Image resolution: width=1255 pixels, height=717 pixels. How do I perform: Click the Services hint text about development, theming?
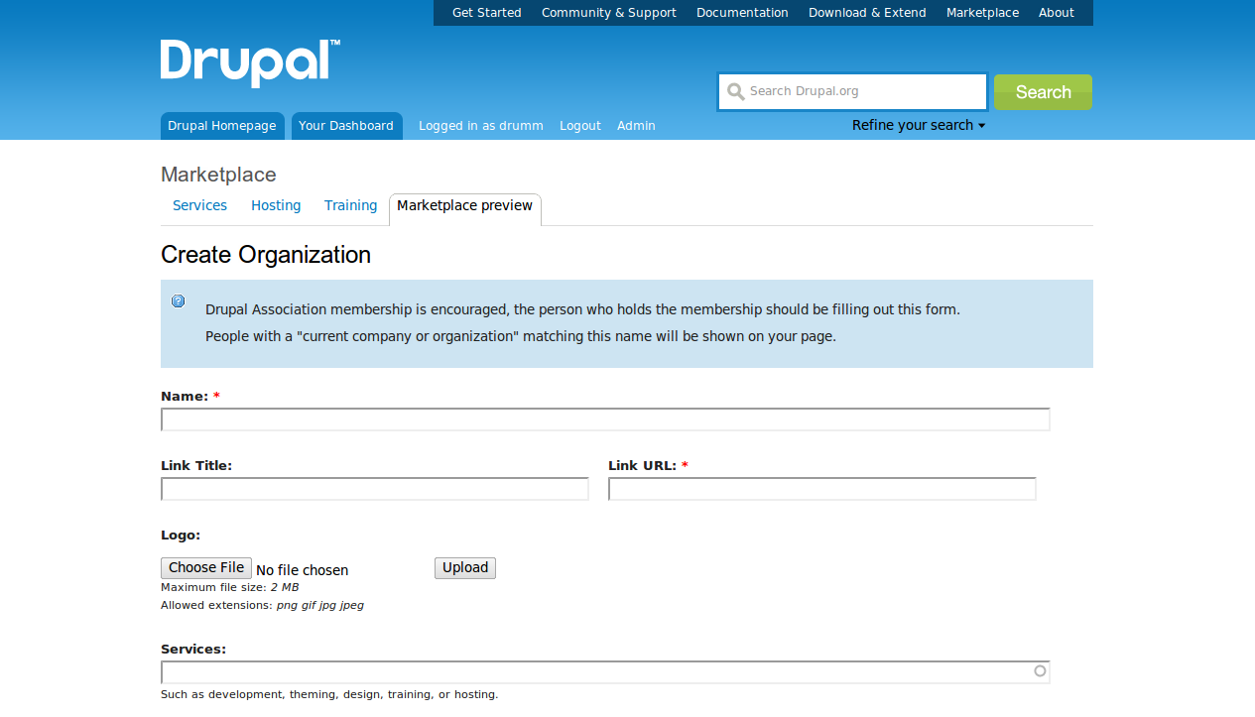tap(329, 694)
